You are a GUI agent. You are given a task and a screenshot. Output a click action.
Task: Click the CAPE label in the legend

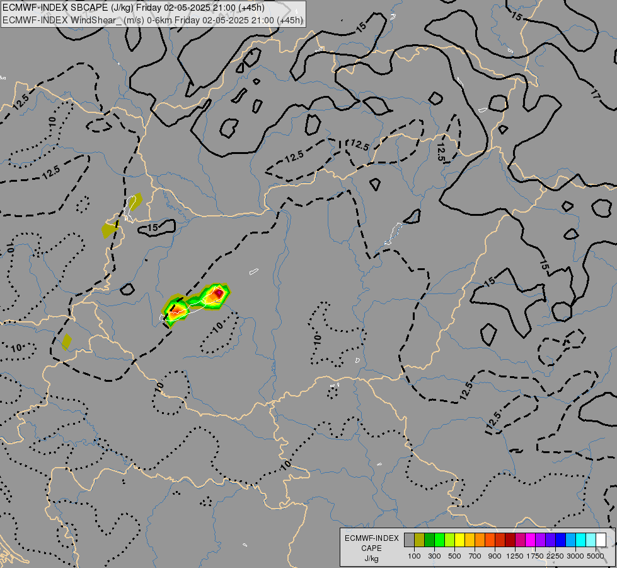(371, 548)
